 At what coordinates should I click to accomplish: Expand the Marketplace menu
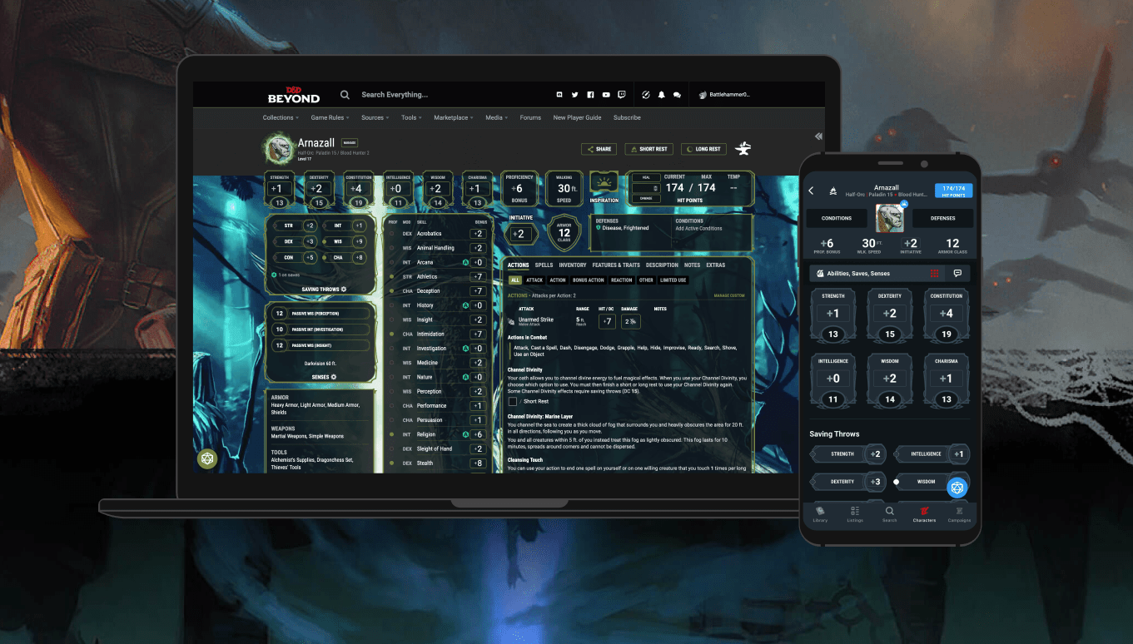[x=454, y=117]
